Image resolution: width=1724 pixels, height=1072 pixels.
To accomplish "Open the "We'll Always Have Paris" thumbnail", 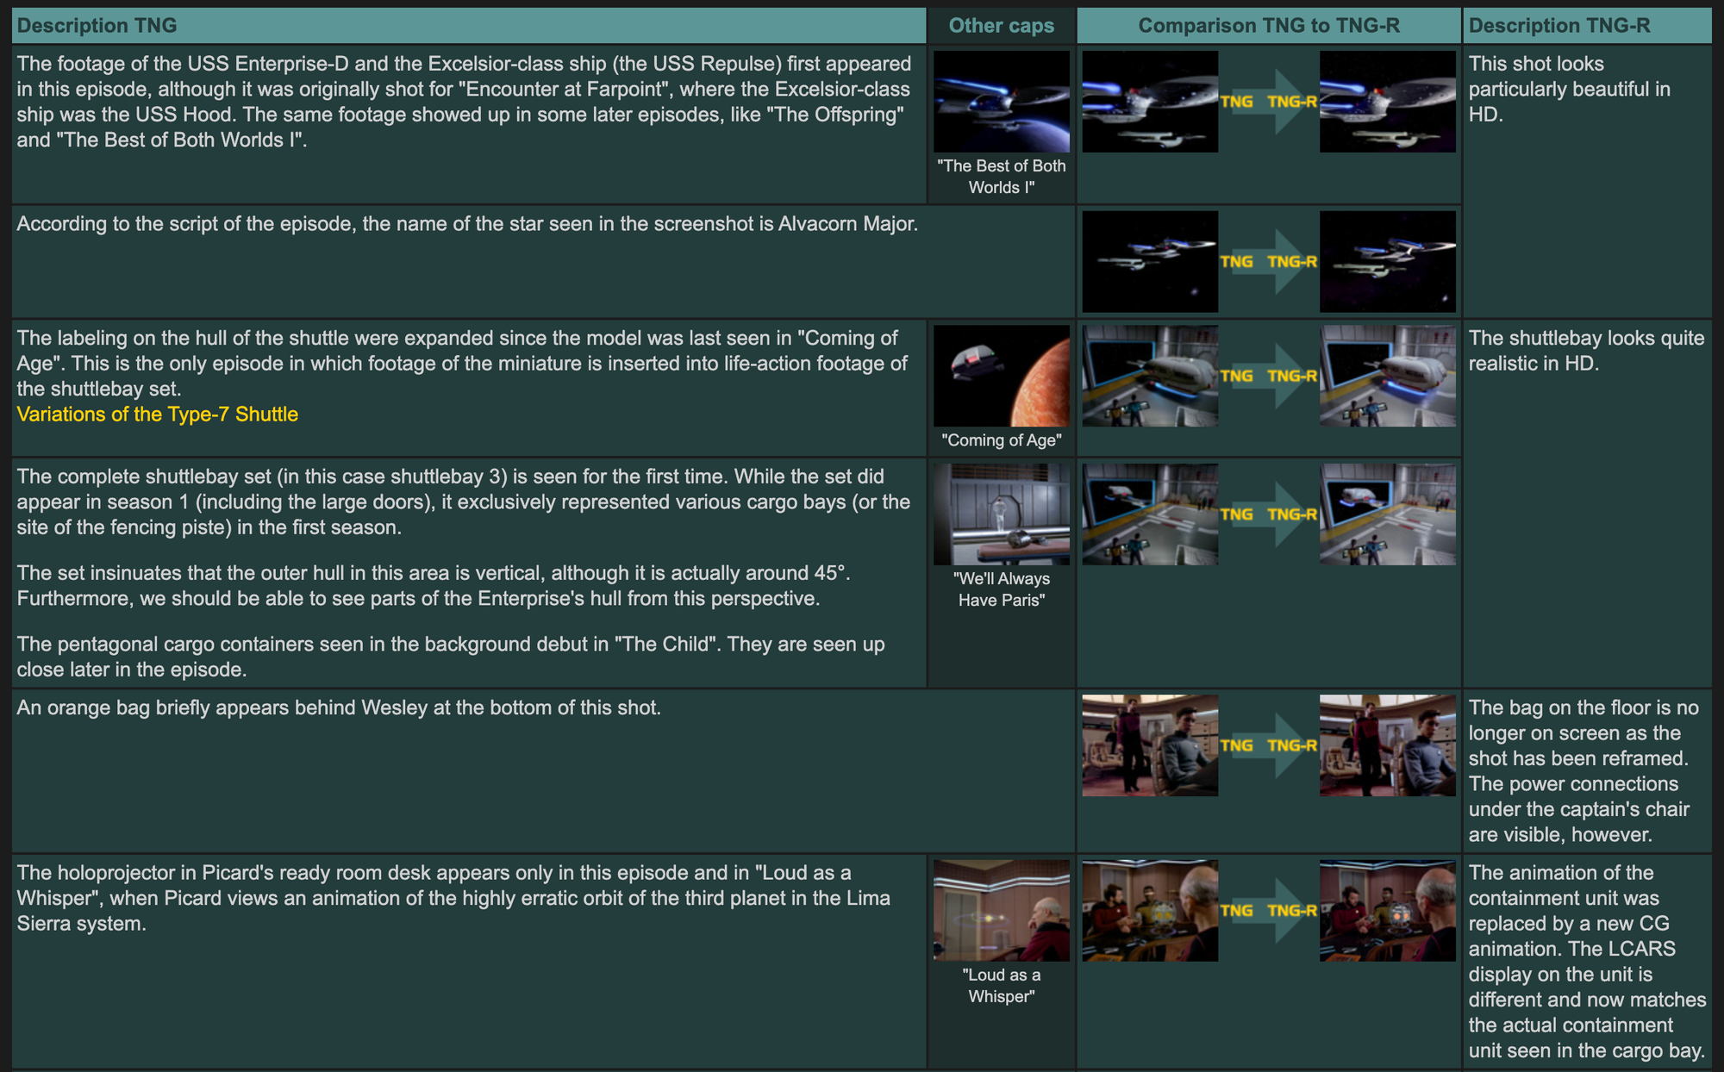I will (1001, 514).
